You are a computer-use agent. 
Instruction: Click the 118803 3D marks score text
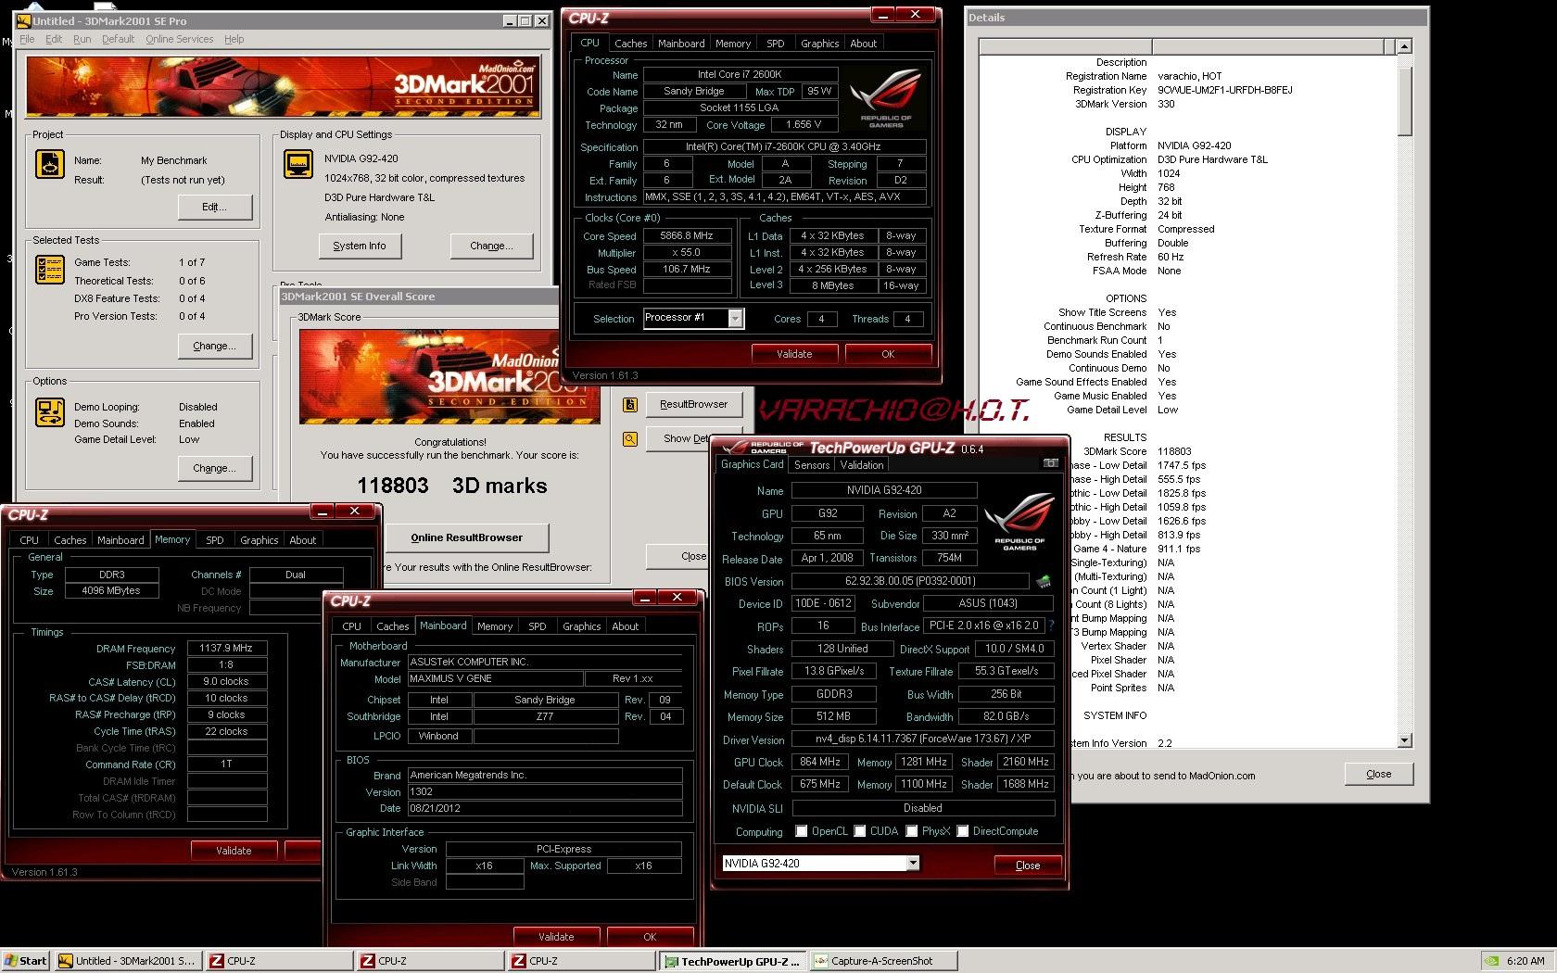click(x=452, y=486)
